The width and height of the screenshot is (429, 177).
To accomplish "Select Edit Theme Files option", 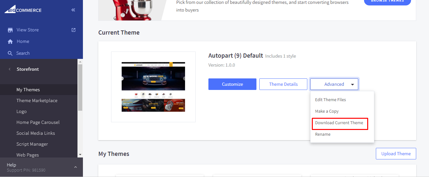I will pyautogui.click(x=330, y=100).
